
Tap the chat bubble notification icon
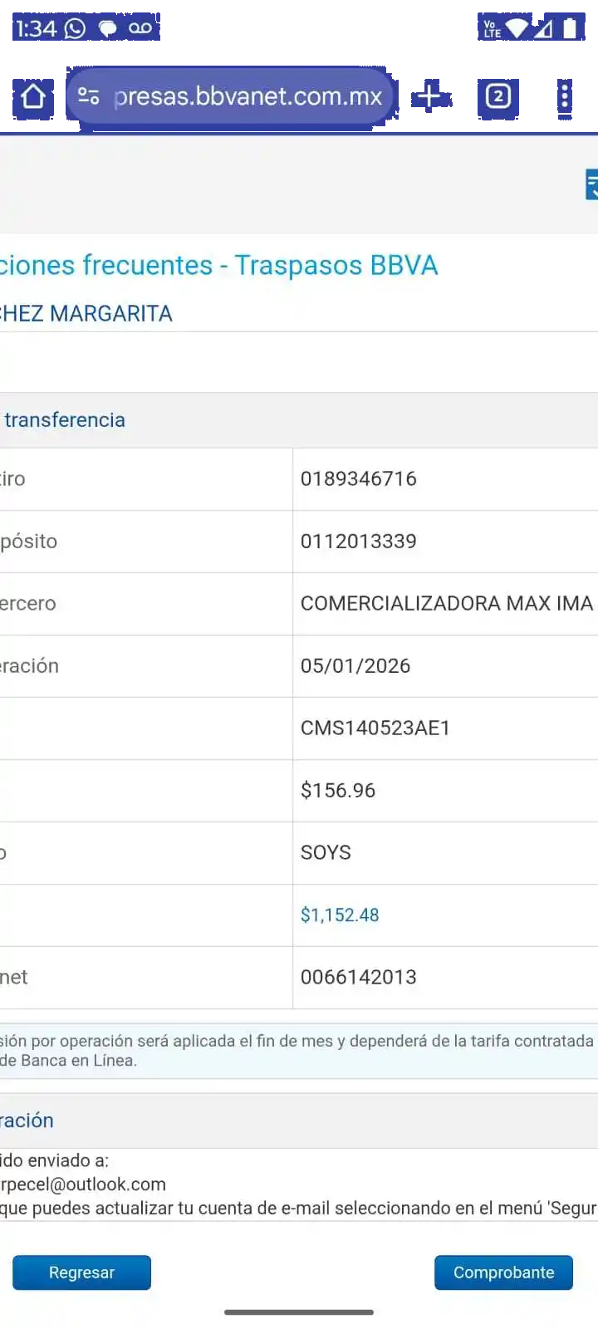click(x=108, y=29)
